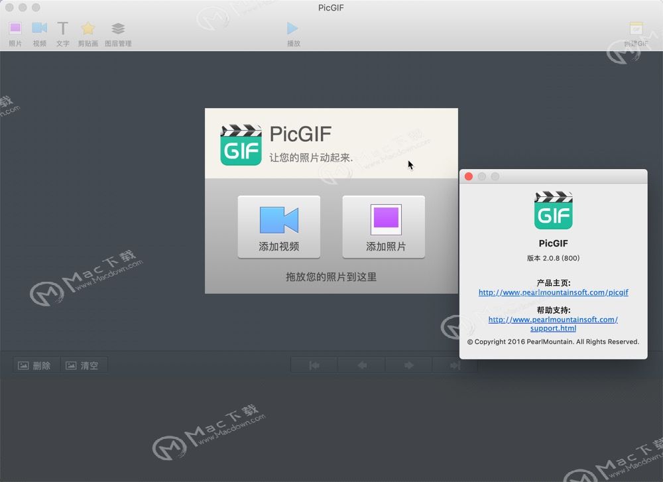The image size is (663, 482).
Task: Click the PicGIF title bar text
Action: coord(331,7)
